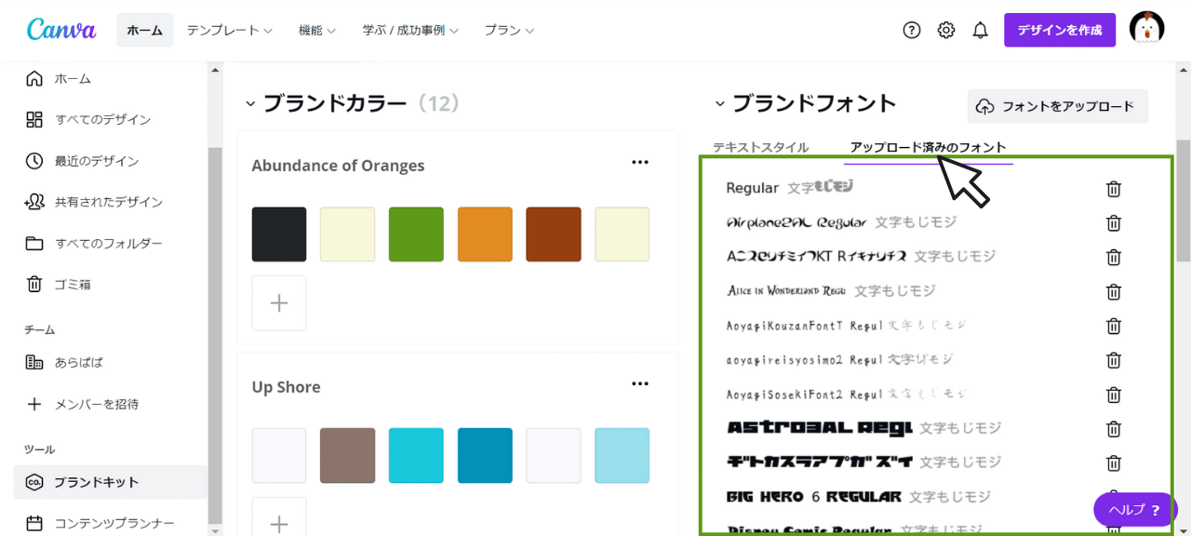The width and height of the screenshot is (1191, 536).
Task: Click the Abundance of Oranges palette title
Action: click(338, 166)
